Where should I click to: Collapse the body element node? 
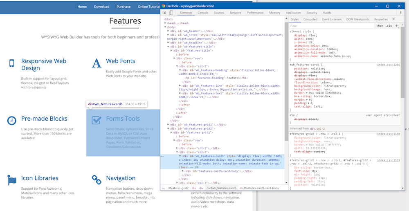click(165, 27)
